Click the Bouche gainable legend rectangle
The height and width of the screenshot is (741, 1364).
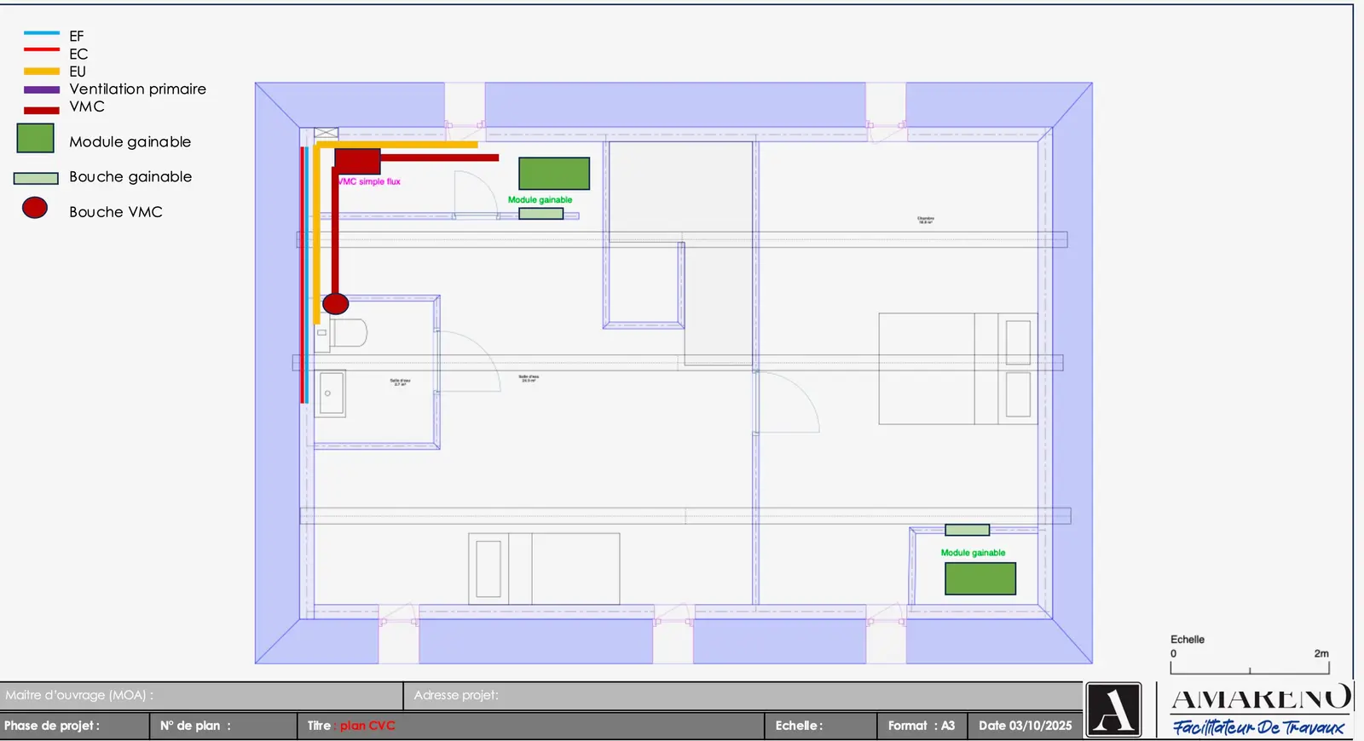click(36, 178)
